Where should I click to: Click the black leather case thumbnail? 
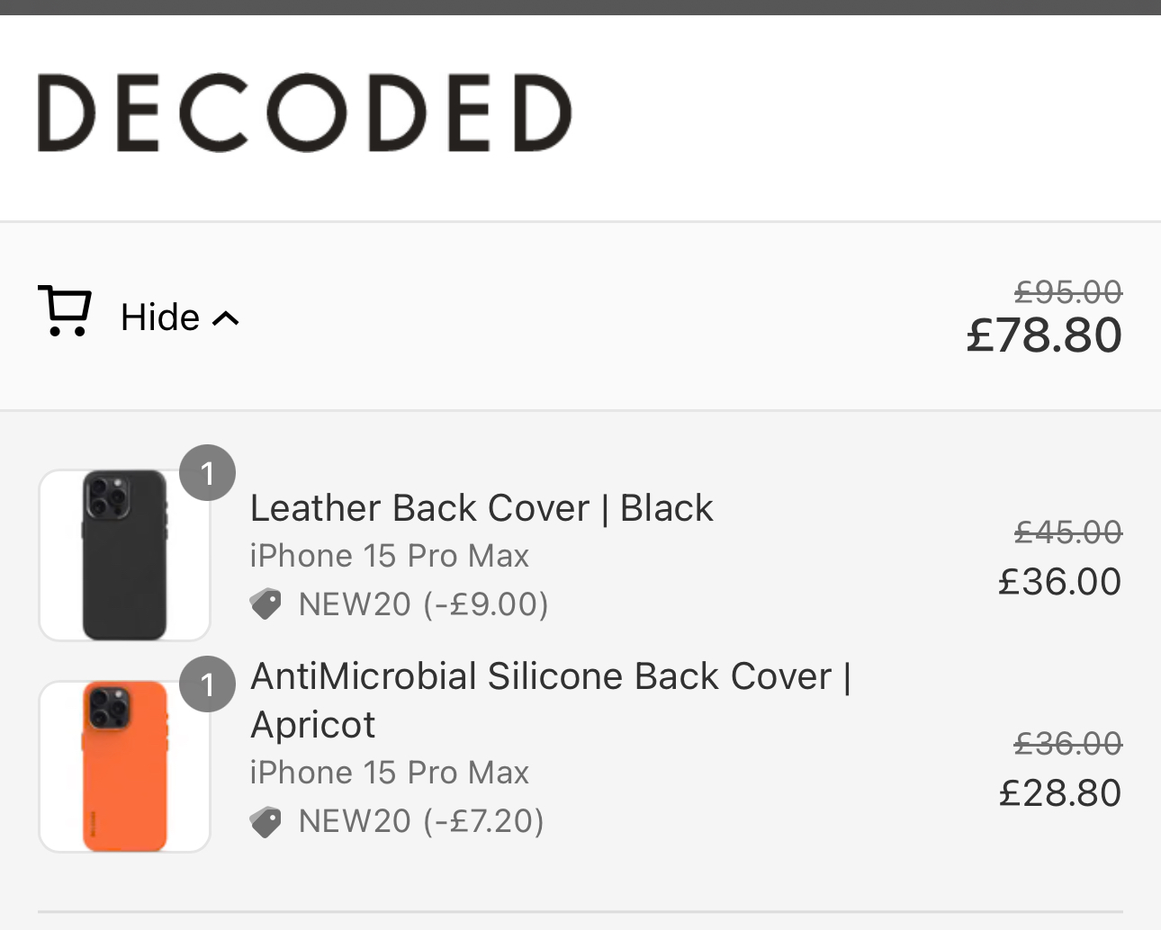click(124, 555)
